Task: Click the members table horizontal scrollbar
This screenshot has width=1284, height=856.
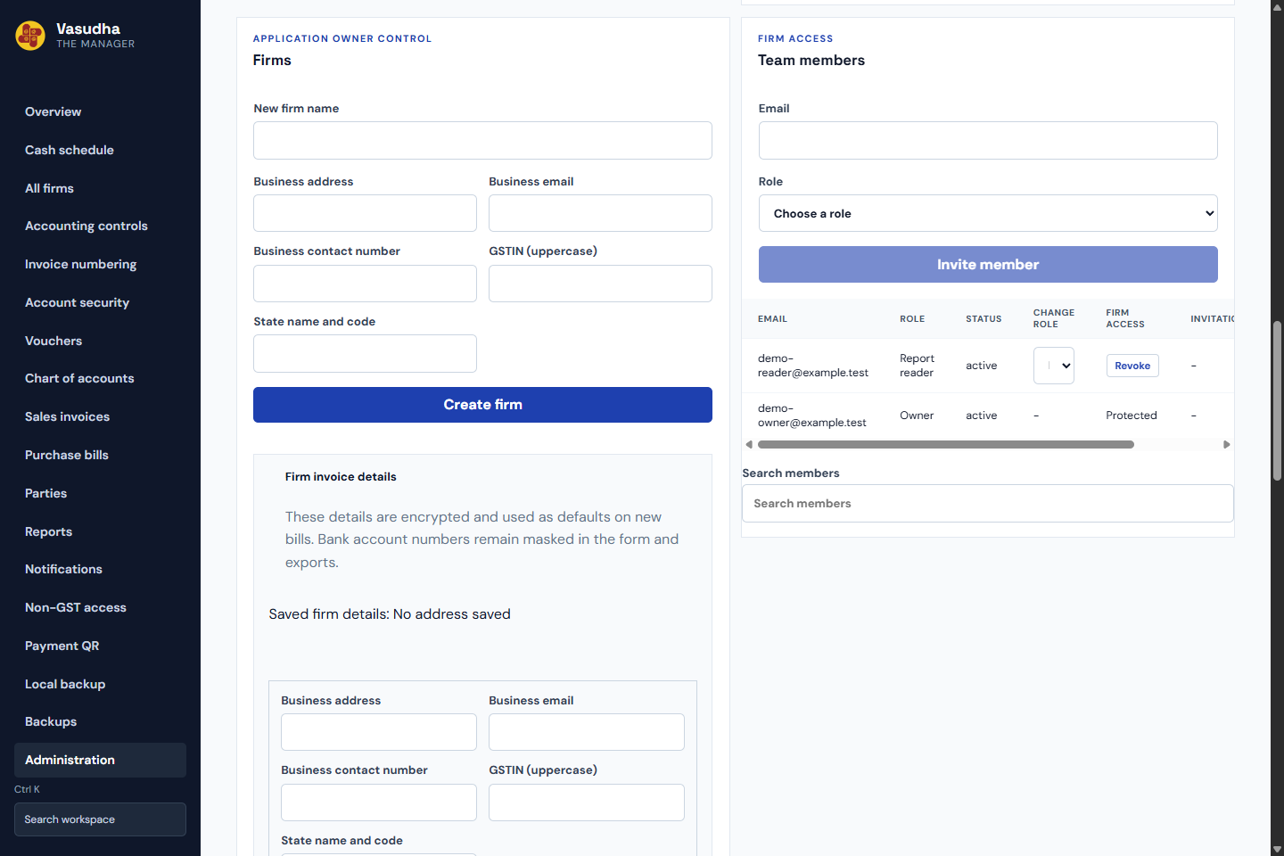Action: pyautogui.click(x=946, y=444)
